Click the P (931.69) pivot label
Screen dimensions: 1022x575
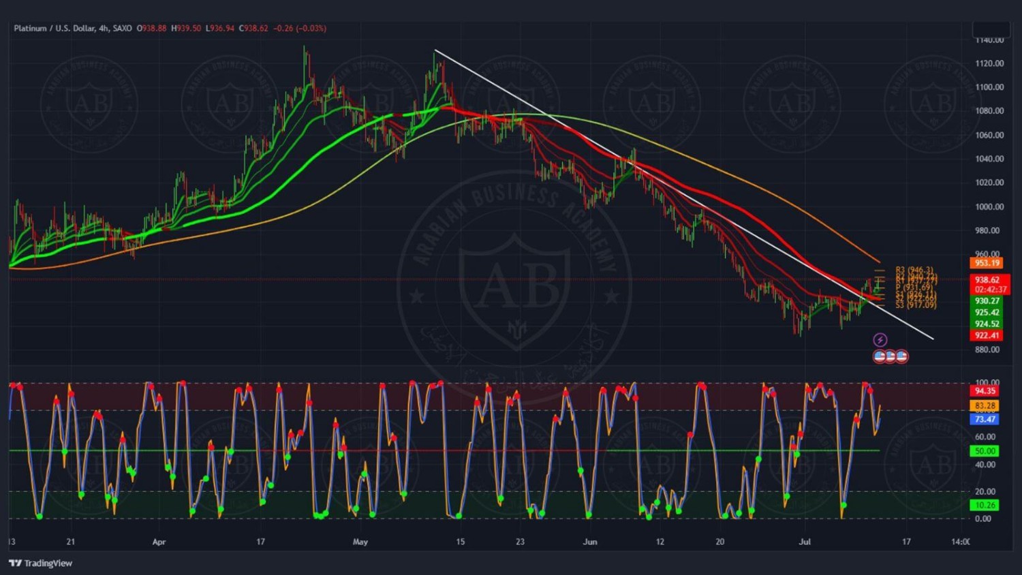click(x=914, y=287)
